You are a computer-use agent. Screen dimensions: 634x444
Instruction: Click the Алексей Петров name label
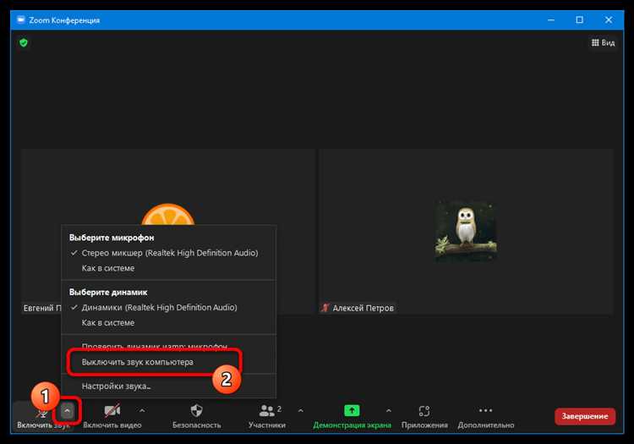click(363, 308)
